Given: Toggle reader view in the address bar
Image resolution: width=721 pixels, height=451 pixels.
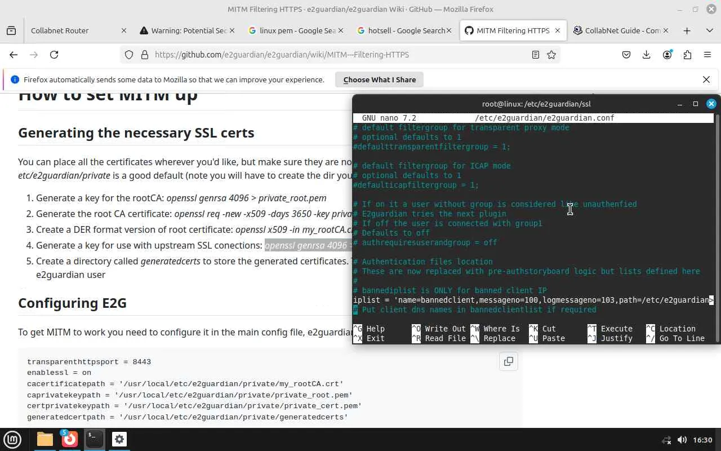Looking at the screenshot, I should (x=536, y=55).
